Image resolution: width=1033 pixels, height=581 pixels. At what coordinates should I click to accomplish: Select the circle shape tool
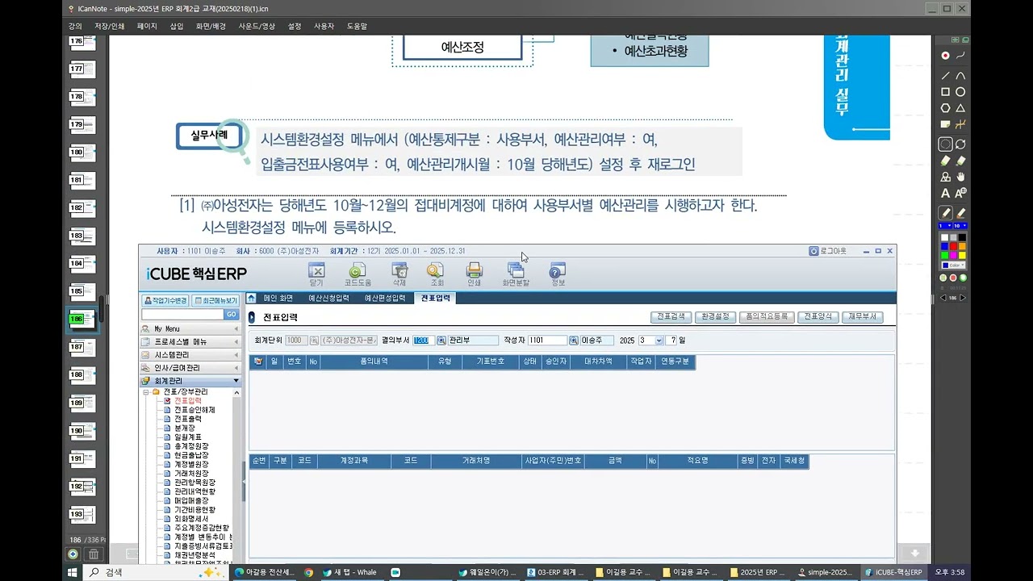click(960, 92)
